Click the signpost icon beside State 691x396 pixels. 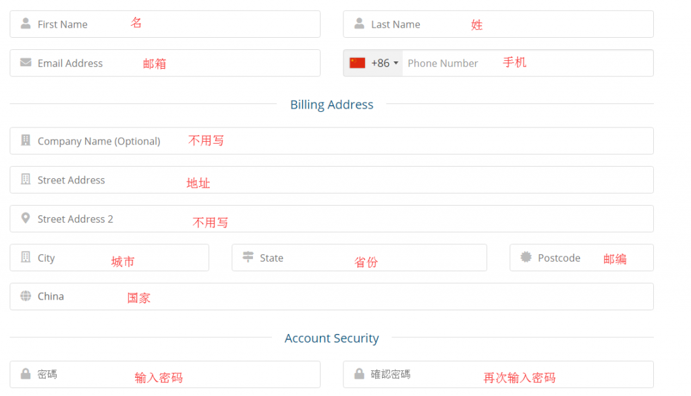click(x=248, y=257)
